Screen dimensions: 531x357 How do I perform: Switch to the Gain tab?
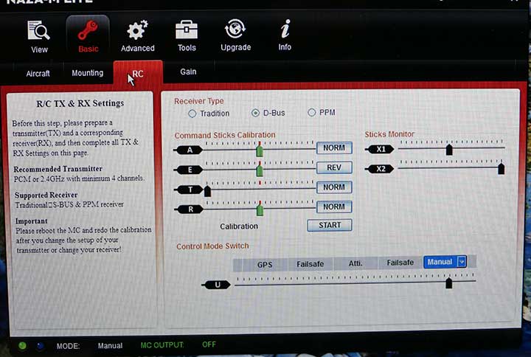[188, 72]
